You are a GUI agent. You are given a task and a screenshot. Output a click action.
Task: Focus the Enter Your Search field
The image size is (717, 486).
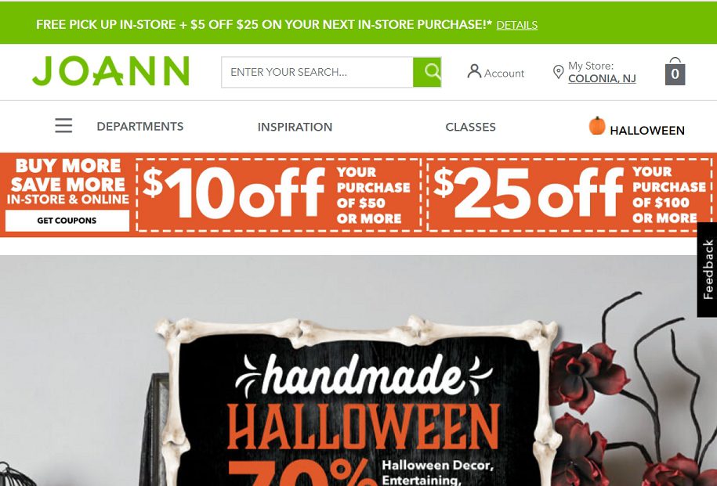pyautogui.click(x=317, y=72)
